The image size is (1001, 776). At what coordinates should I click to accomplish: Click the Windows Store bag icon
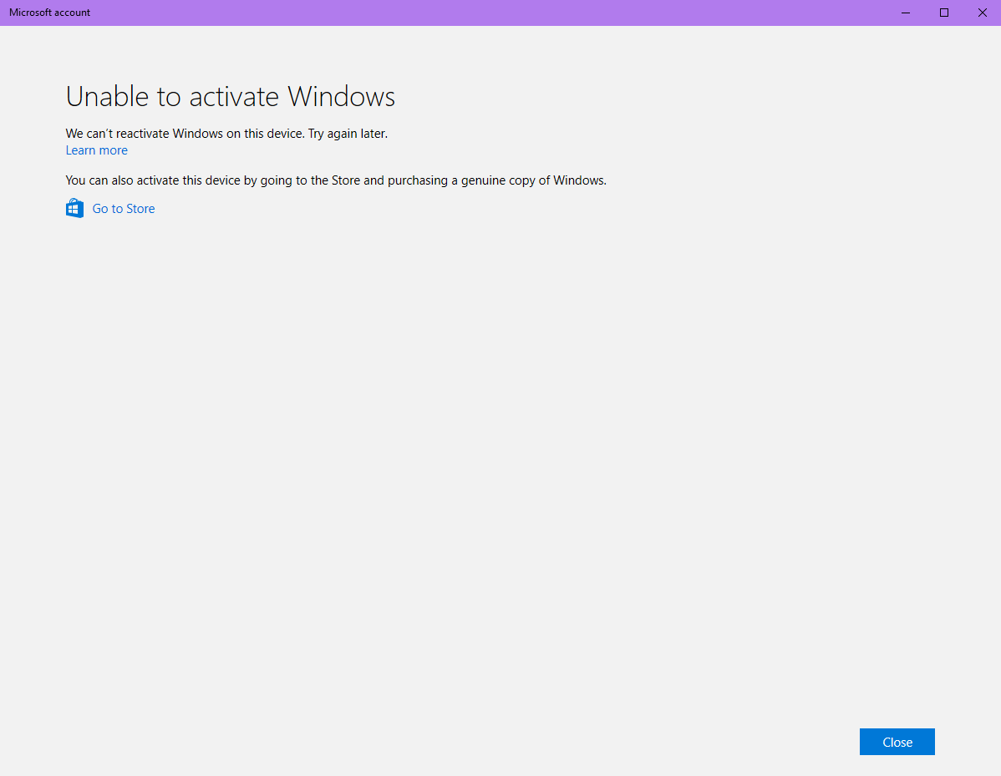[74, 208]
